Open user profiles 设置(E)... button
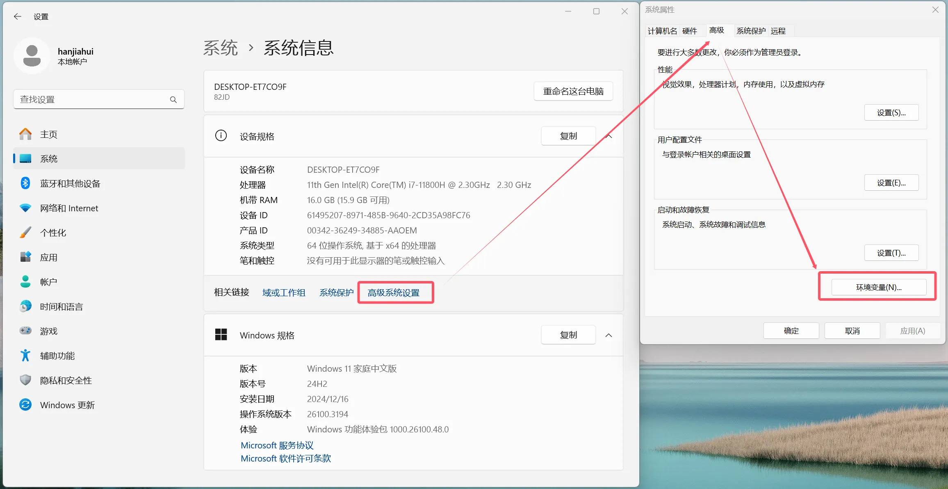The height and width of the screenshot is (489, 948). pyautogui.click(x=891, y=183)
